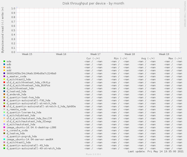Click the y-axis label 'Bytes/second read (-) / write (+)'

coord(3,30)
